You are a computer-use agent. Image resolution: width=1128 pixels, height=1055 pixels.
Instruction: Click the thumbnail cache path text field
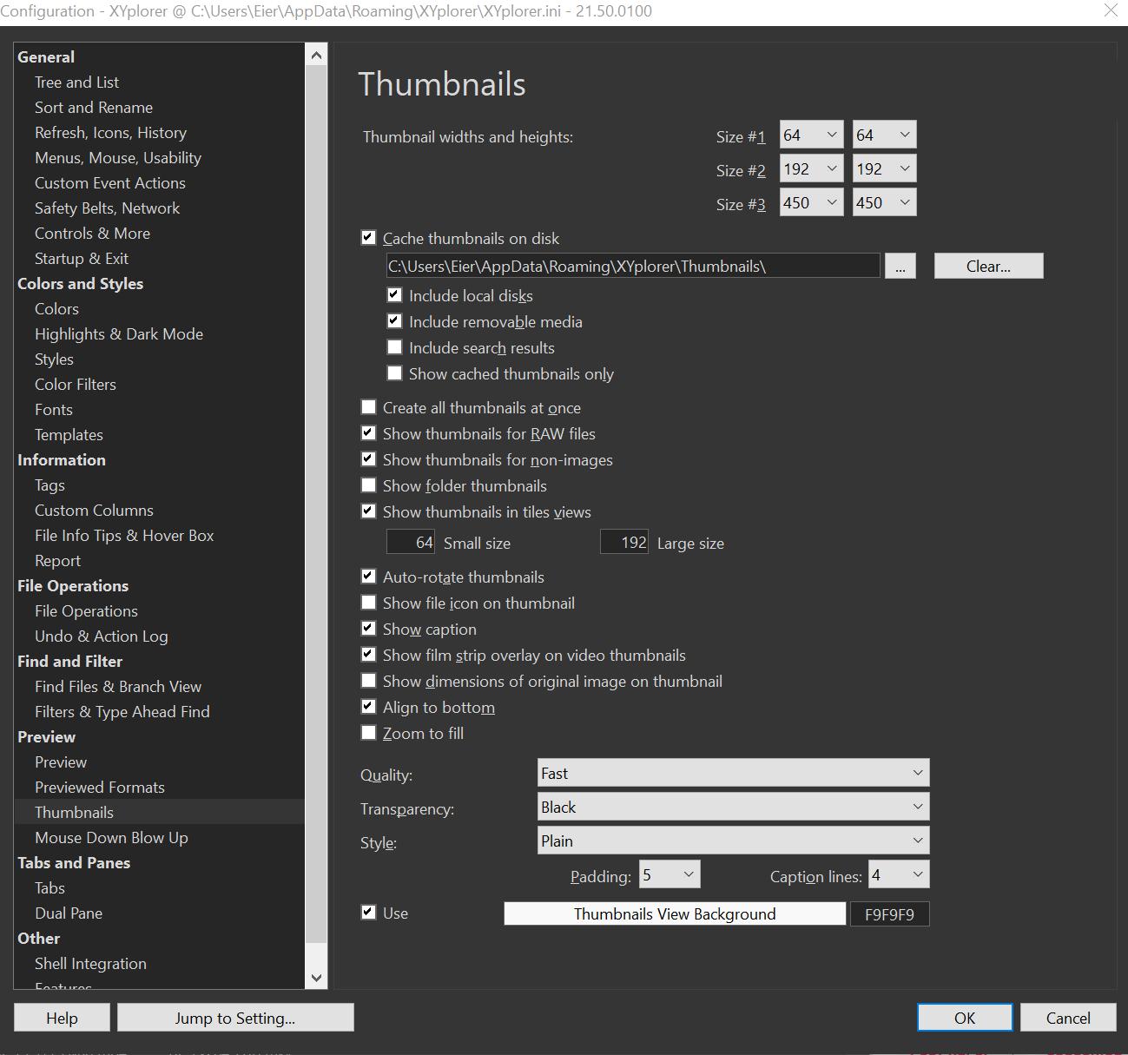coord(633,267)
